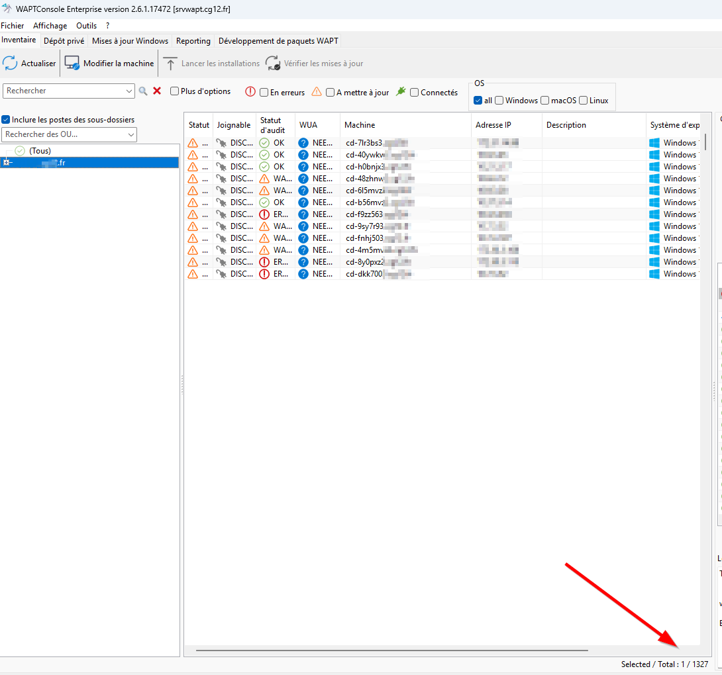The image size is (722, 675).
Task: Enable the Plus d'options checkbox
Action: coord(173,91)
